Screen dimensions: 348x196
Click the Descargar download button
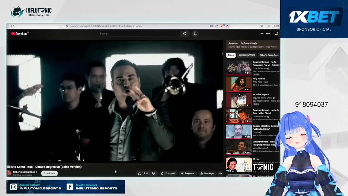(x=207, y=173)
